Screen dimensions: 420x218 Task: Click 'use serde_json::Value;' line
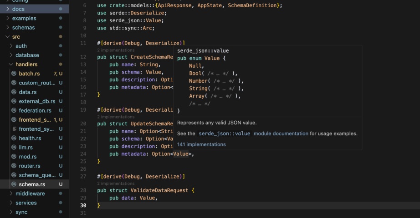[x=130, y=20]
